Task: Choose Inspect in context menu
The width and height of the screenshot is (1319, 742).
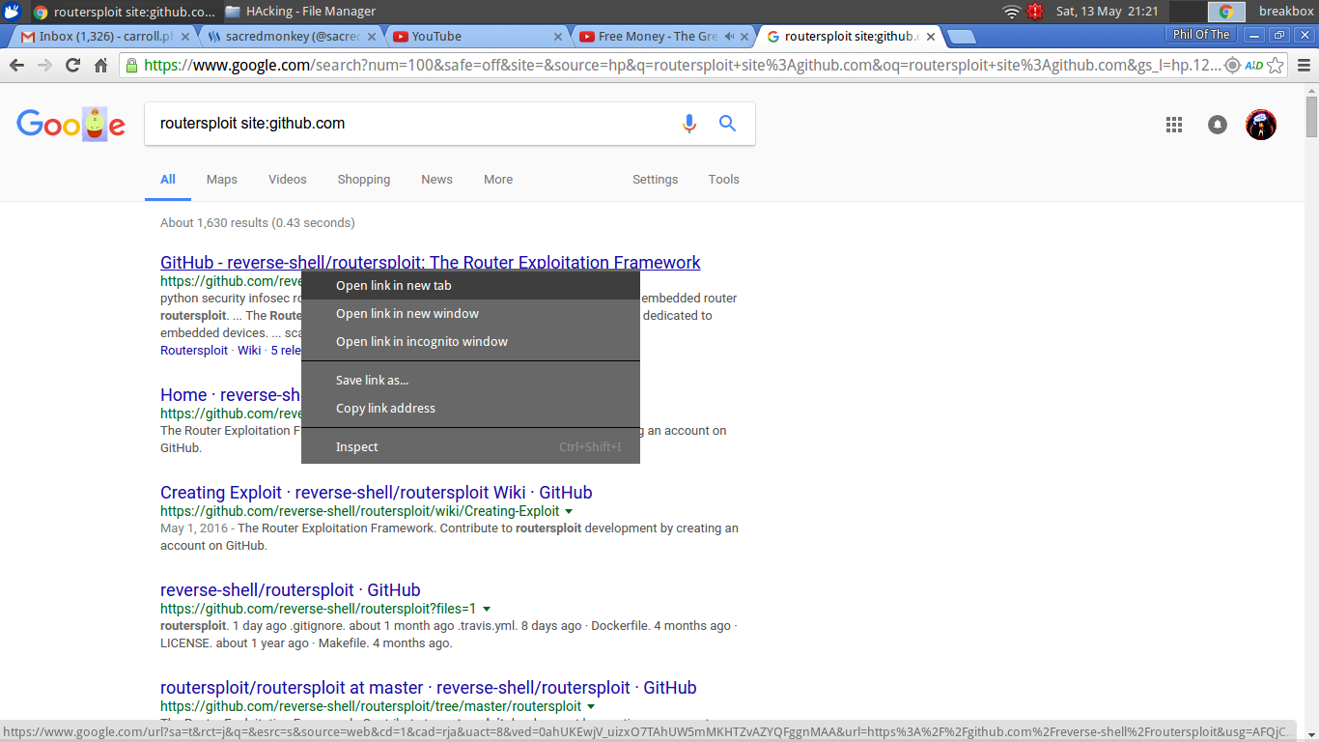Action: click(470, 446)
